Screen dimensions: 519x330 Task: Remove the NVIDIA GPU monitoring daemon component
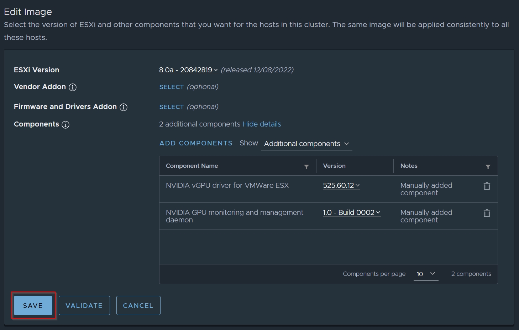tap(487, 213)
